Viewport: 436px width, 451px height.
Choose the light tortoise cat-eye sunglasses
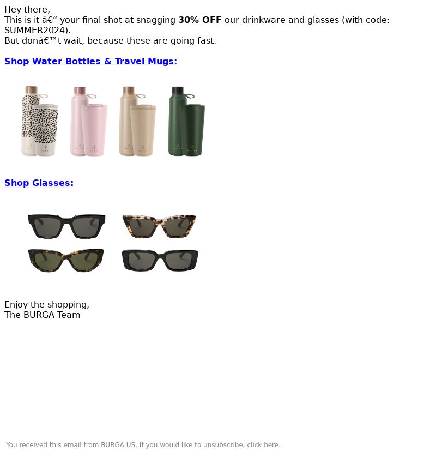(x=159, y=226)
